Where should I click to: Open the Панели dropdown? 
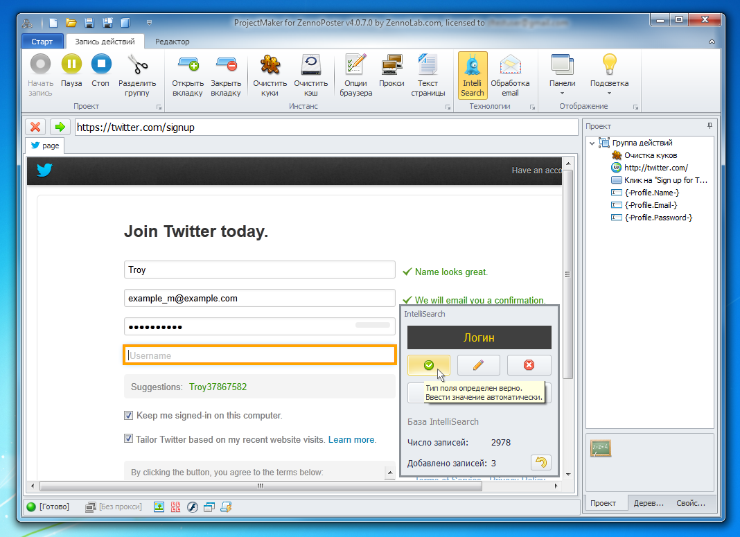point(562,76)
